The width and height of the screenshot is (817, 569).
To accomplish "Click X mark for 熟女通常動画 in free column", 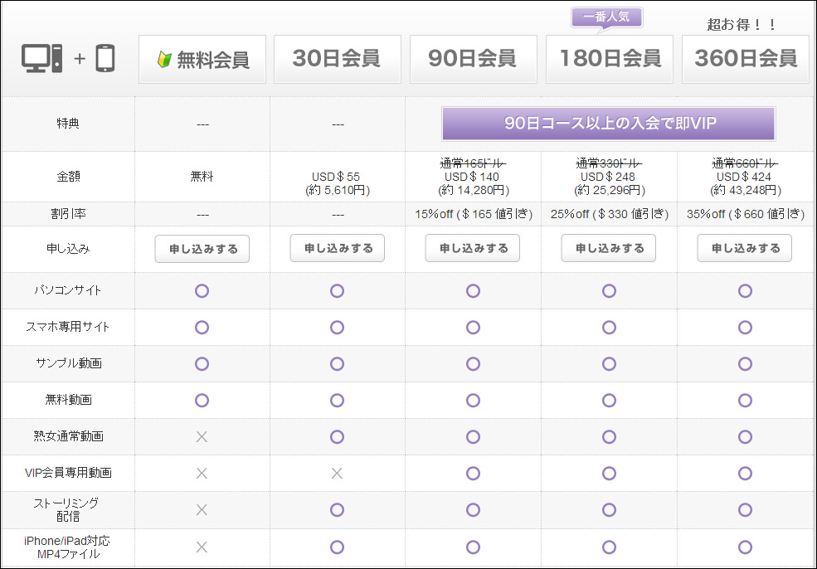I will click(x=202, y=436).
